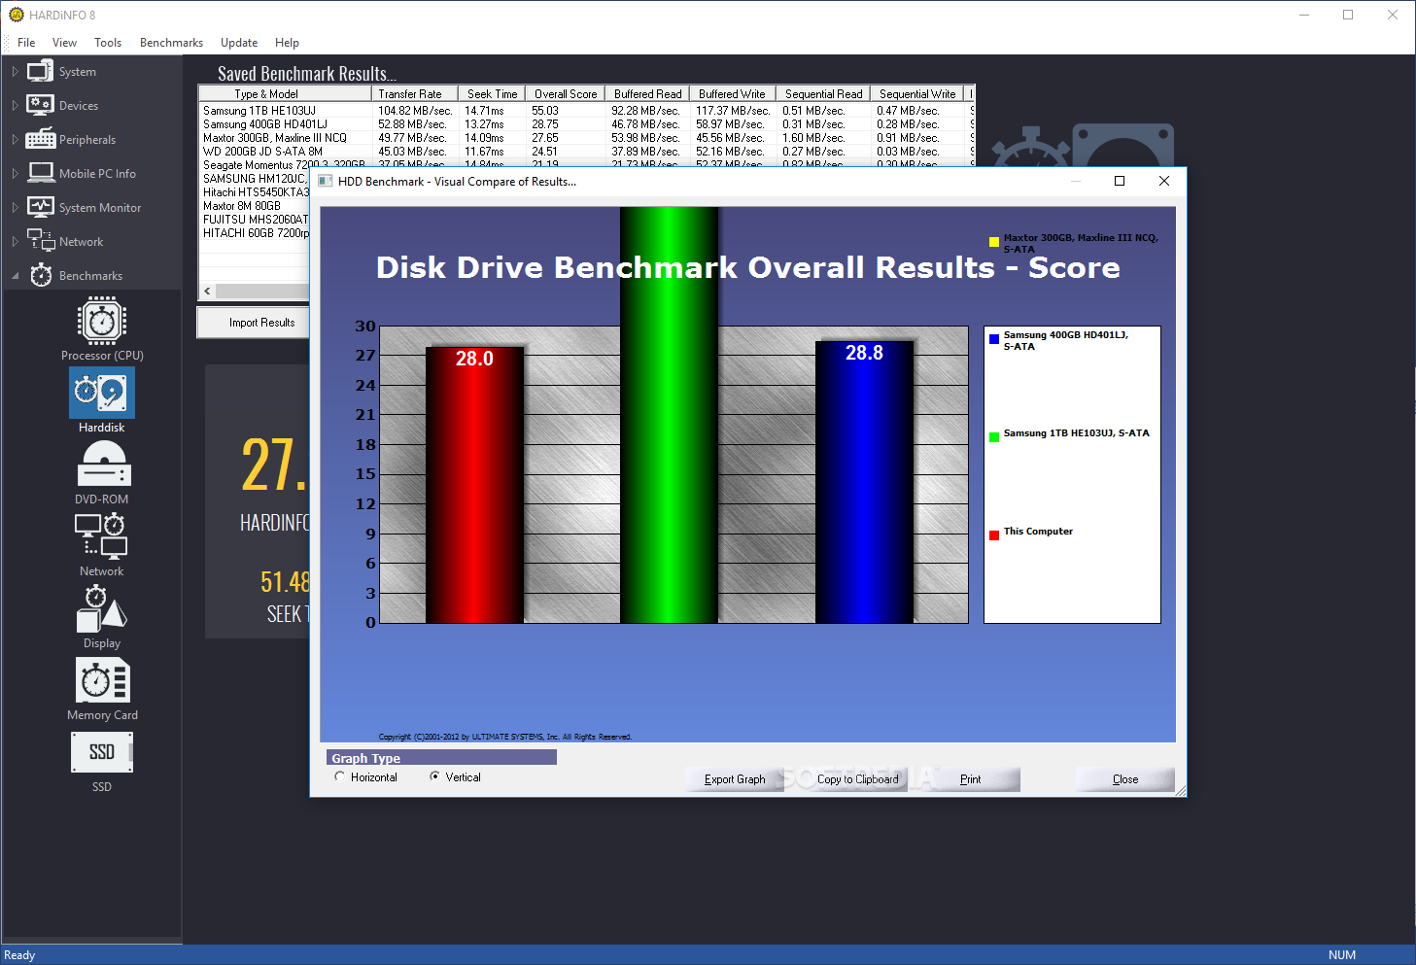Click the Close button in graph dialog
Screen dimensions: 1416x965
pos(1125,779)
